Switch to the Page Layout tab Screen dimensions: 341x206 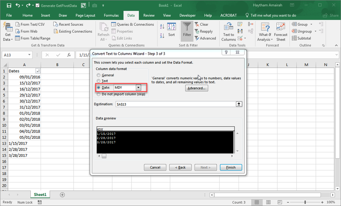click(85, 15)
